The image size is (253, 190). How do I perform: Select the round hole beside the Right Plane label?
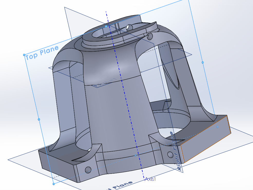click(x=170, y=154)
